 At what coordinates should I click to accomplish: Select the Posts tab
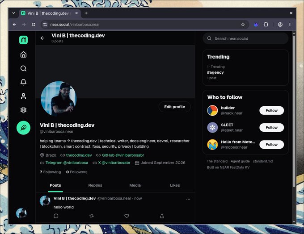click(x=55, y=185)
